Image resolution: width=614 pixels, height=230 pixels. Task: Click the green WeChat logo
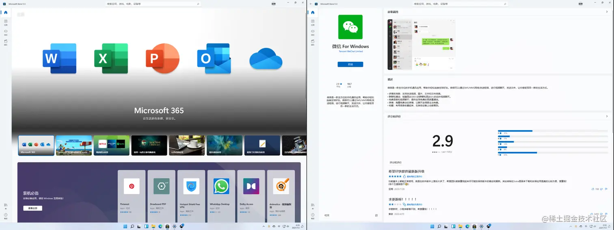point(350,27)
